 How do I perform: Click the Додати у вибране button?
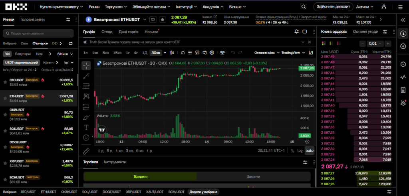coord(203,192)
